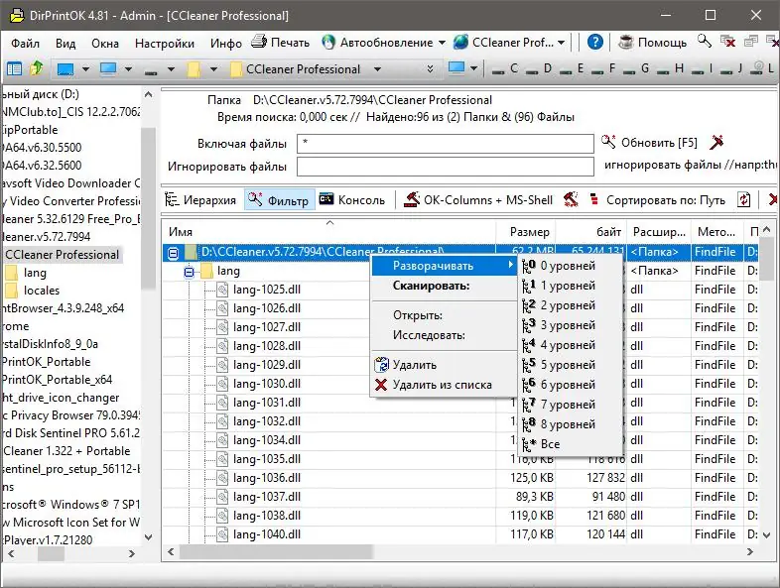780x588 pixels.
Task: Click the Удалить recycle icon in context menu
Action: [381, 364]
